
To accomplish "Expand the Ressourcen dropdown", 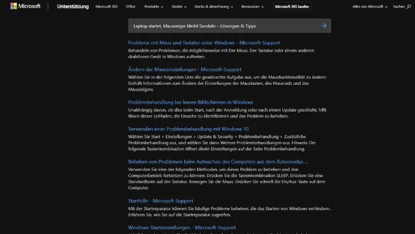I will (252, 6).
